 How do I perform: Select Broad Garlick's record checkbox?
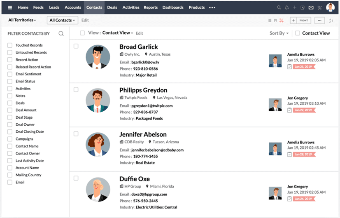pos(76,46)
